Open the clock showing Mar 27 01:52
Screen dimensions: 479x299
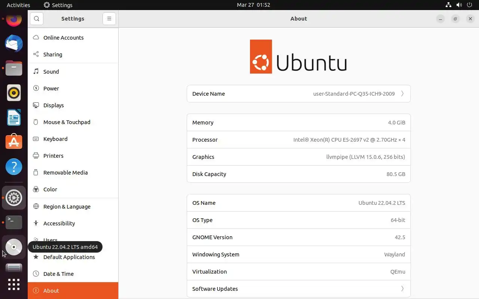point(253,5)
